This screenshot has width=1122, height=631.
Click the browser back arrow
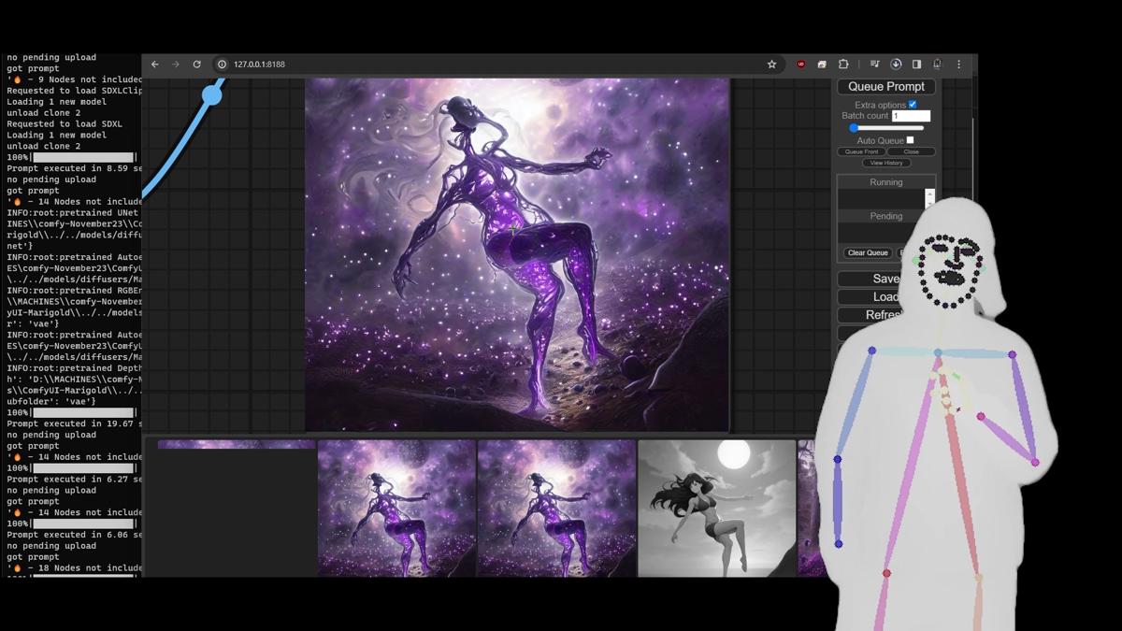tap(155, 65)
